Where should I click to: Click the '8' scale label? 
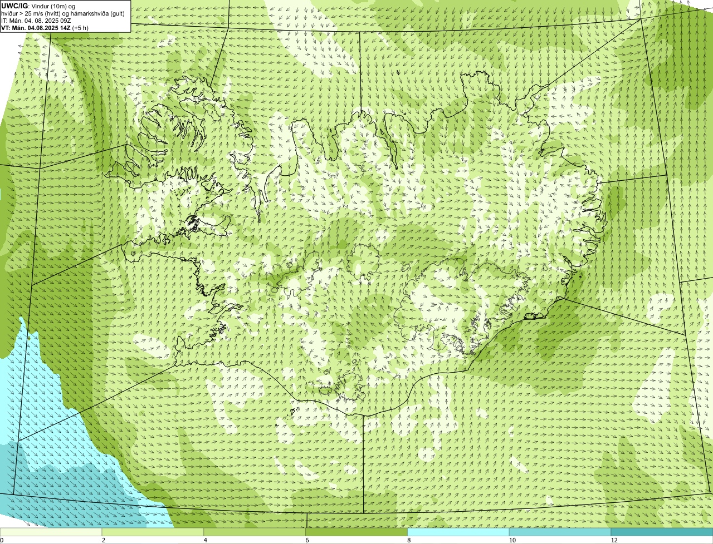409,540
